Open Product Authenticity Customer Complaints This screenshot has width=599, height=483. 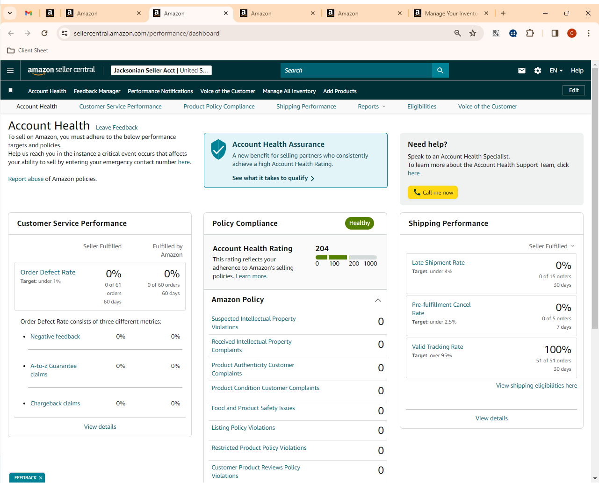253,369
